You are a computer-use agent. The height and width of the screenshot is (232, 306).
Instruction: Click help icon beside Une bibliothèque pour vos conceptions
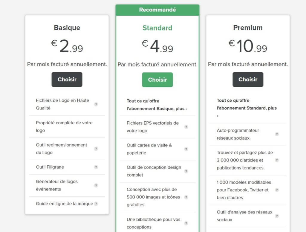(186, 223)
